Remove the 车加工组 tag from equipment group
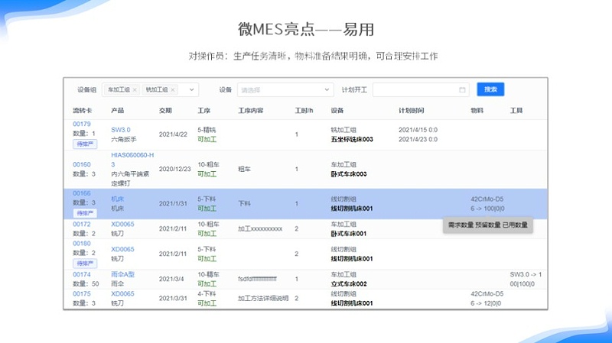 135,89
